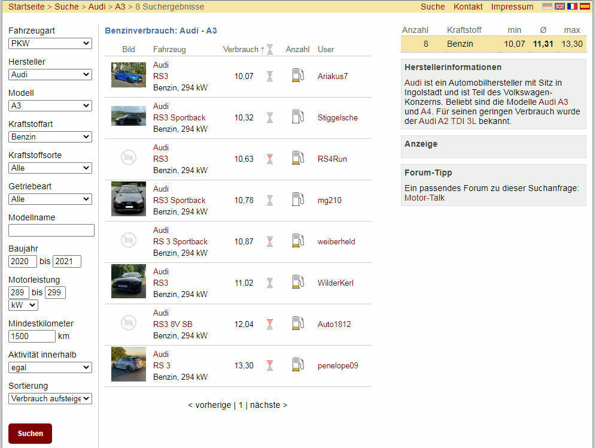Click red hourglass icon in WilderKerl row
Viewport: 596px width, 448px height.
(270, 283)
